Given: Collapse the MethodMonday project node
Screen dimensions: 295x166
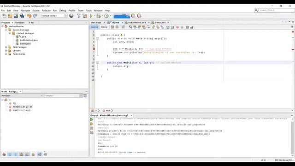Looking at the screenshot, I should [x=2, y=26].
